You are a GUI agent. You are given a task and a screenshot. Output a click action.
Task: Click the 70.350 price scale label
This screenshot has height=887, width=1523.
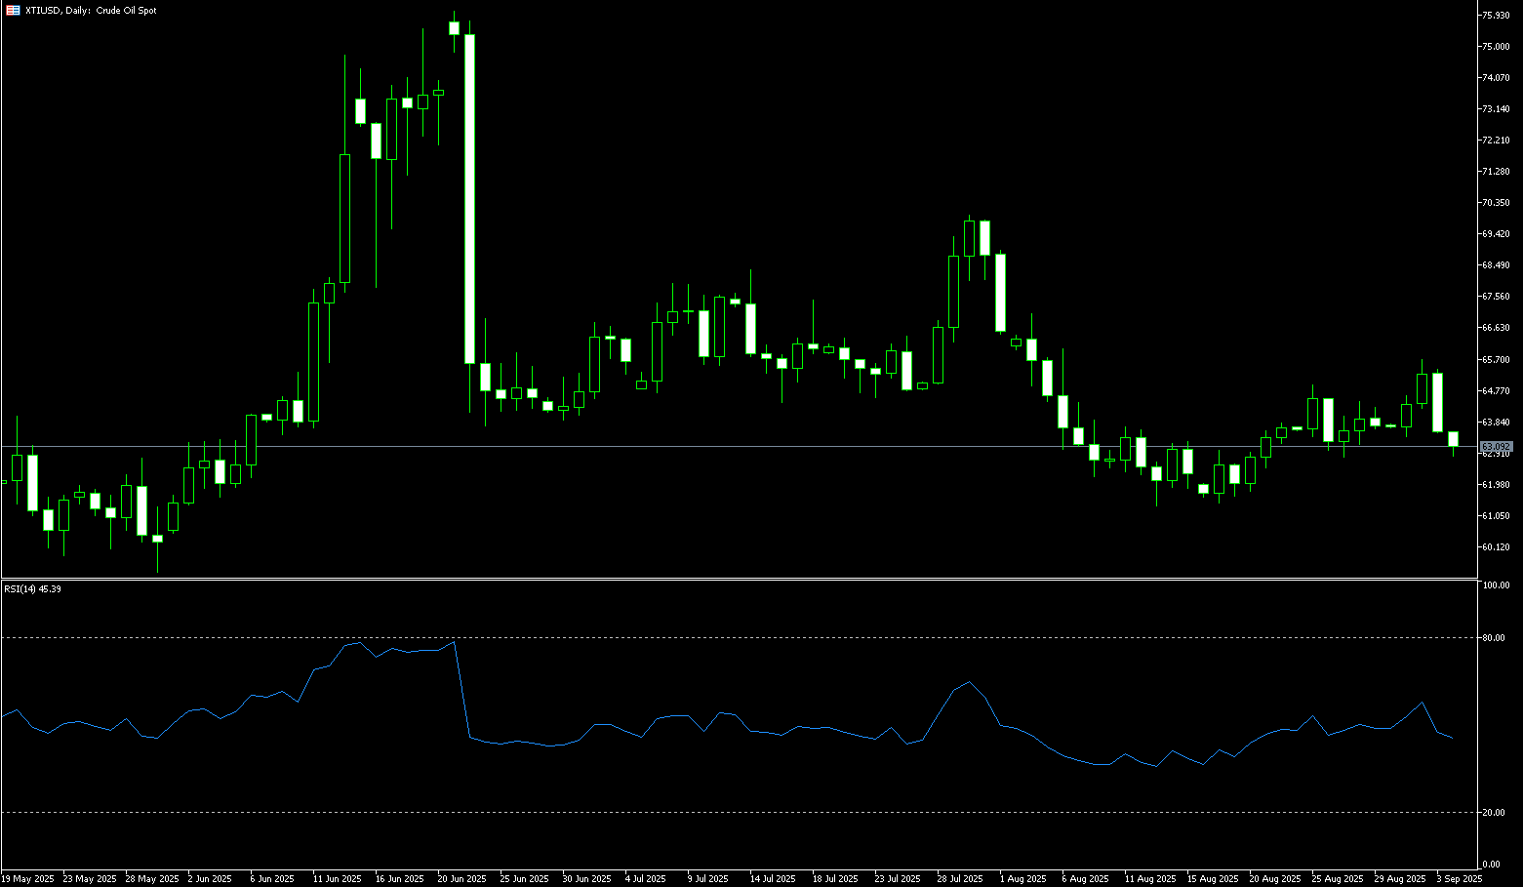pyautogui.click(x=1496, y=203)
